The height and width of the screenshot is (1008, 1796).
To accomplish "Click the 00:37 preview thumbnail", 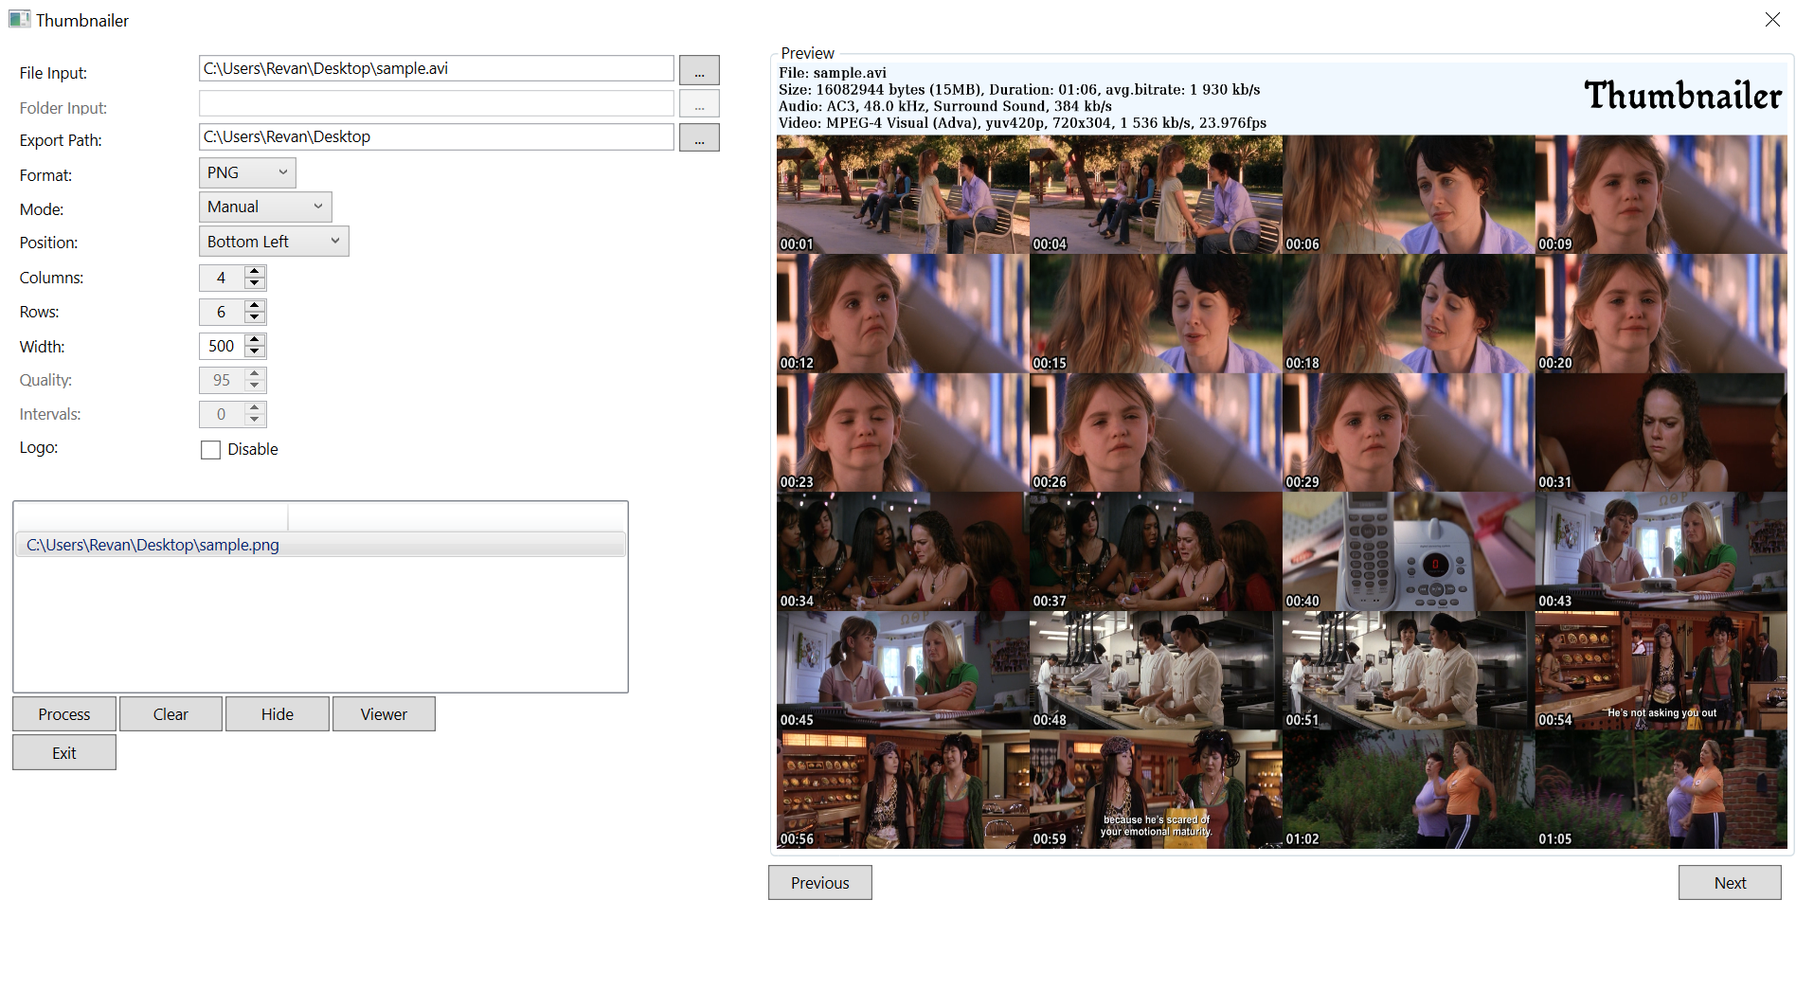I will click(1156, 551).
